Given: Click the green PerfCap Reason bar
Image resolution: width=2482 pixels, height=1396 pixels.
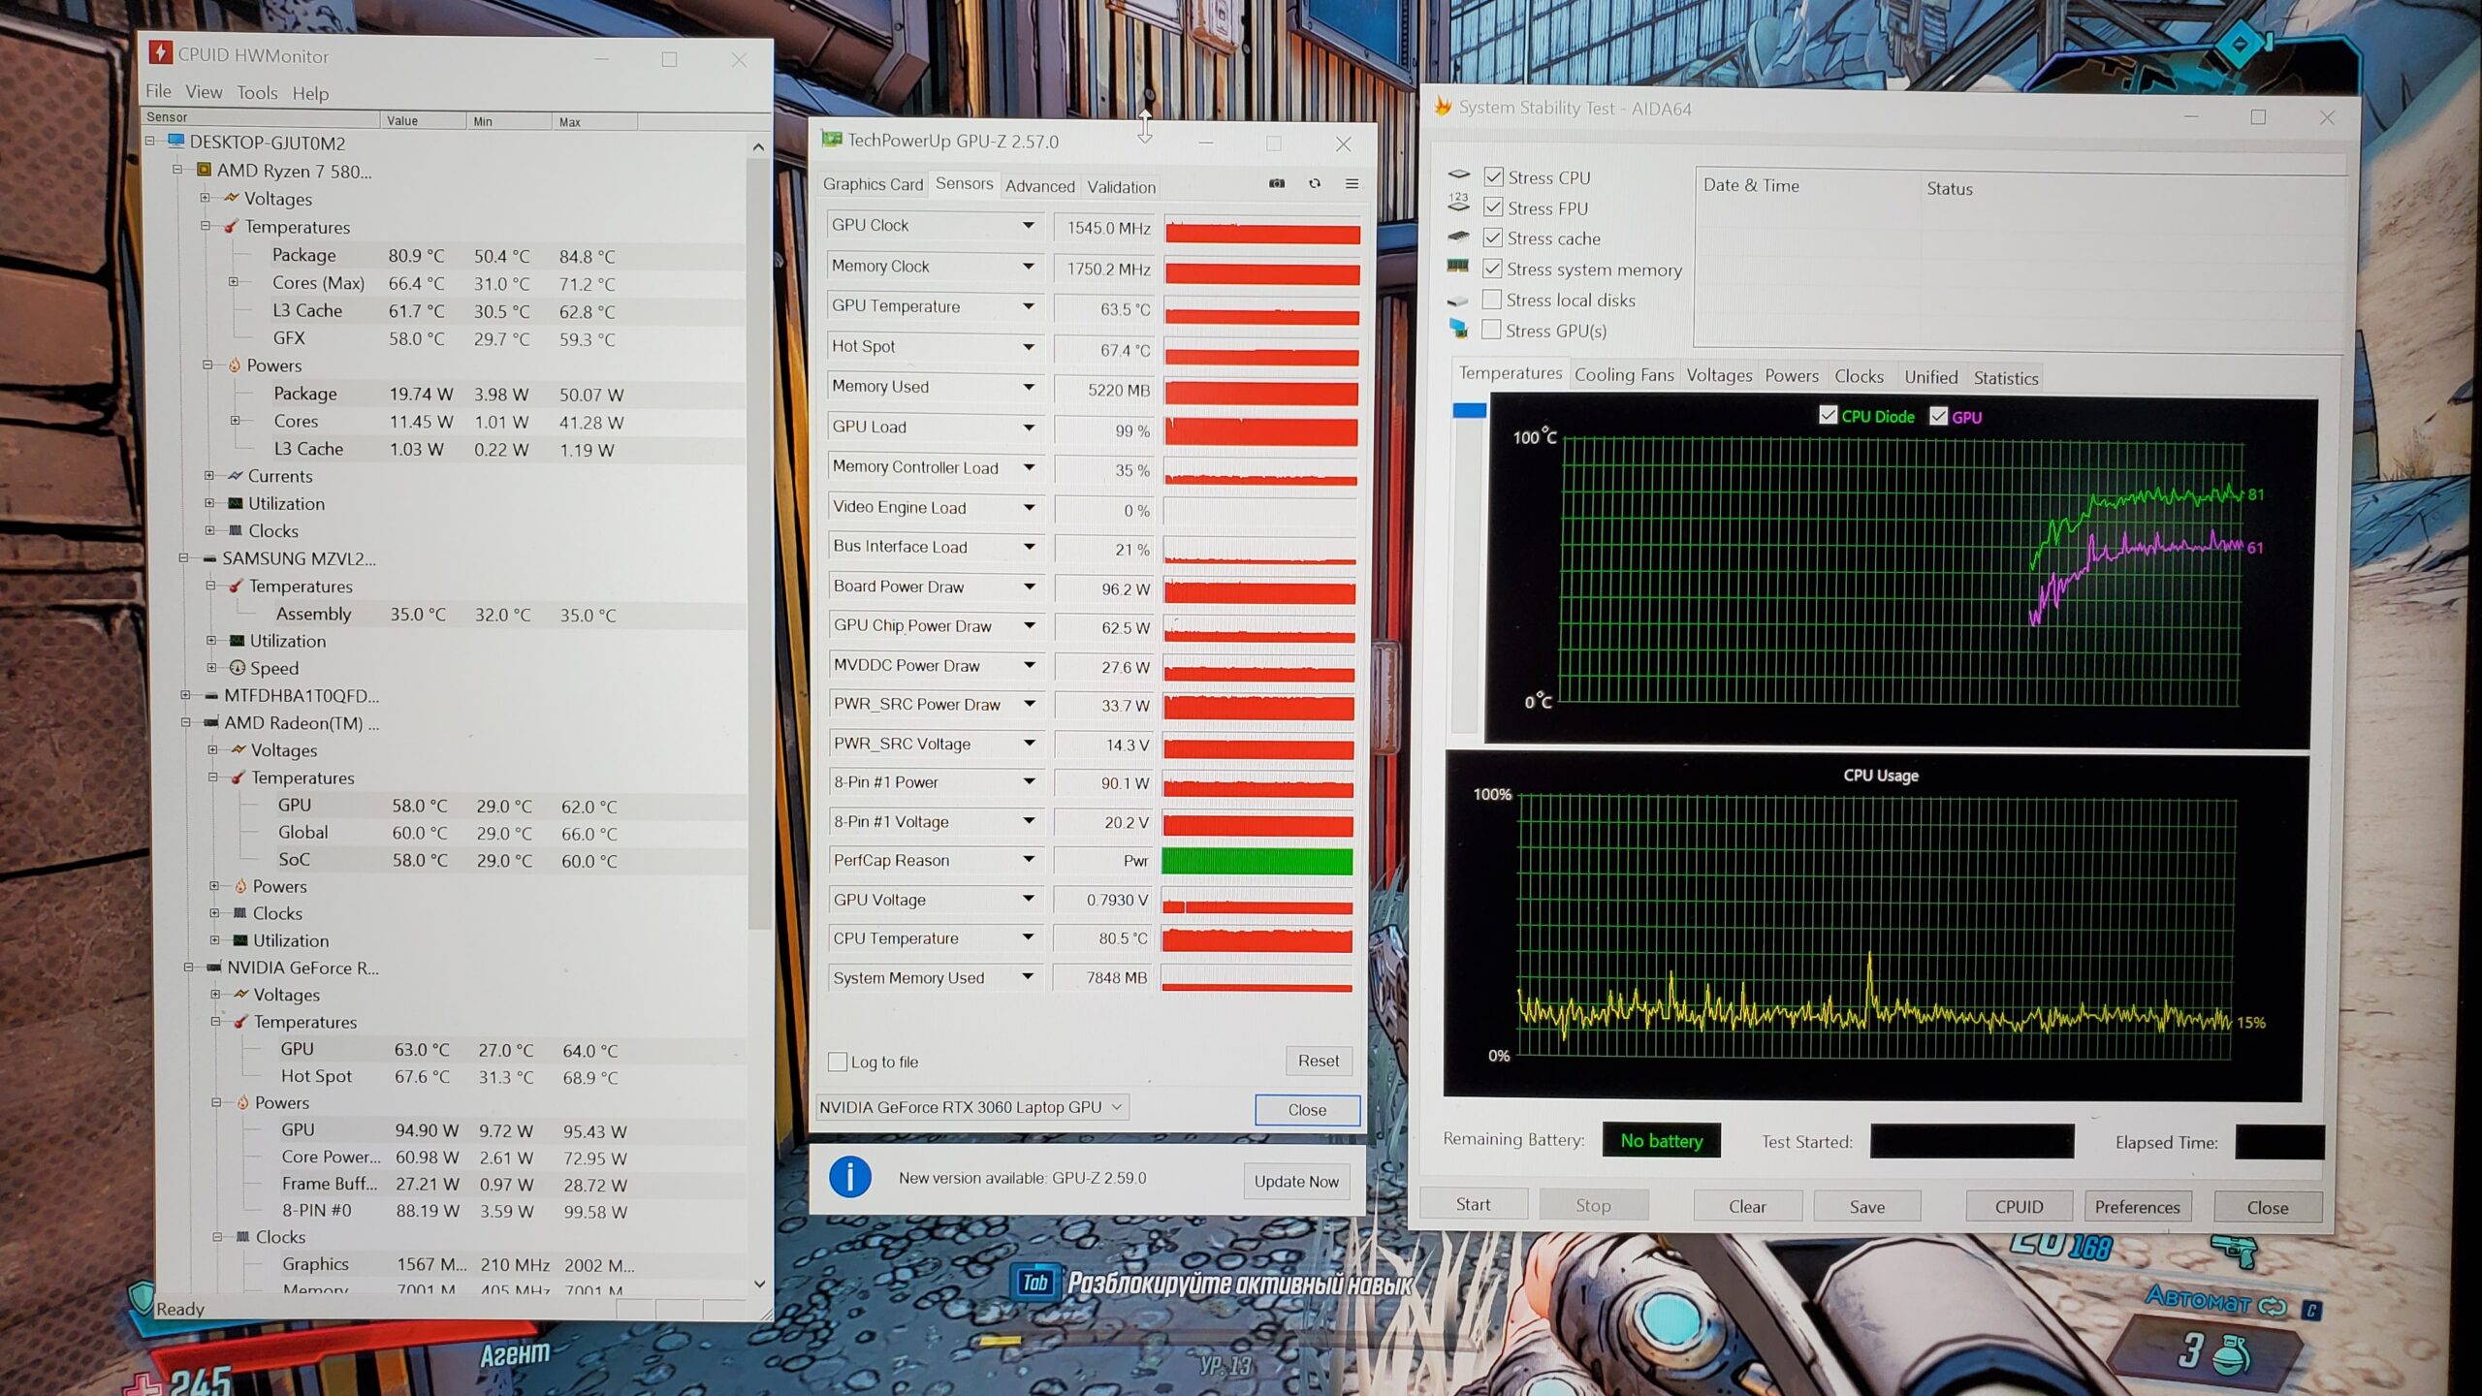Looking at the screenshot, I should pyautogui.click(x=1257, y=861).
